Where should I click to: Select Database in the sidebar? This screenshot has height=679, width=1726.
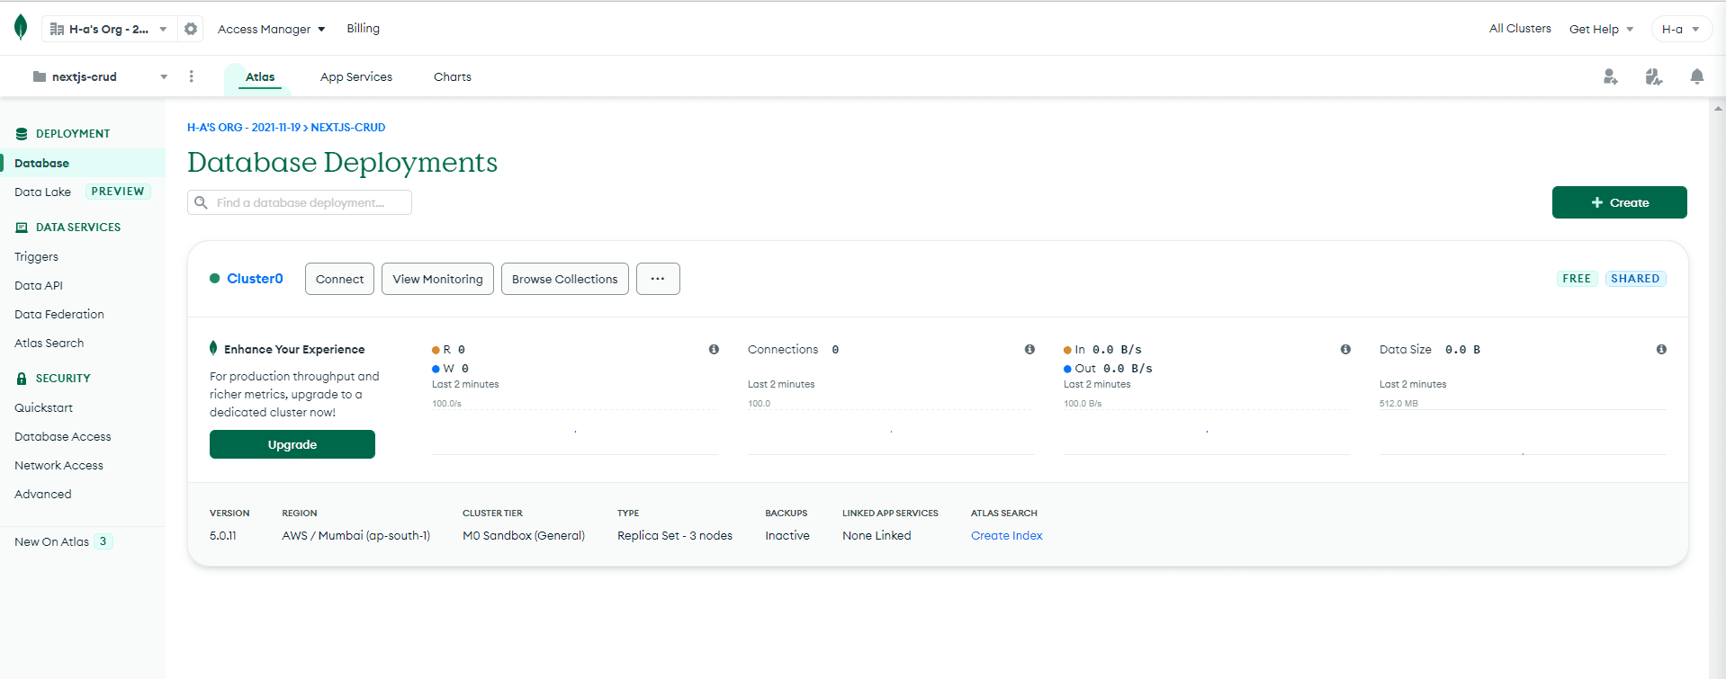(x=83, y=163)
